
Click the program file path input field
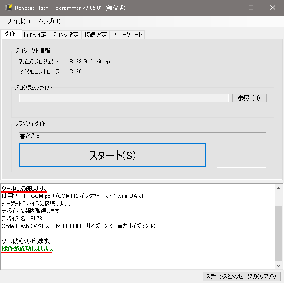tap(124, 98)
